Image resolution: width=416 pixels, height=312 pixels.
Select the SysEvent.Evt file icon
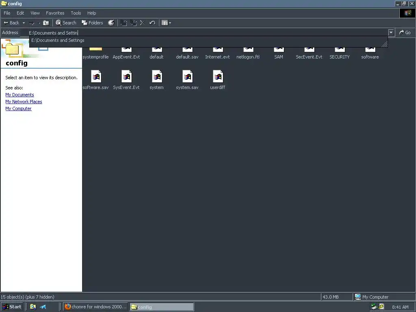(x=126, y=77)
